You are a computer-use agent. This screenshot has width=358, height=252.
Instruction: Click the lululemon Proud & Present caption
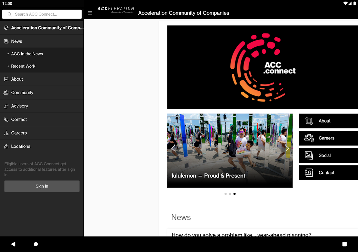[x=209, y=176]
